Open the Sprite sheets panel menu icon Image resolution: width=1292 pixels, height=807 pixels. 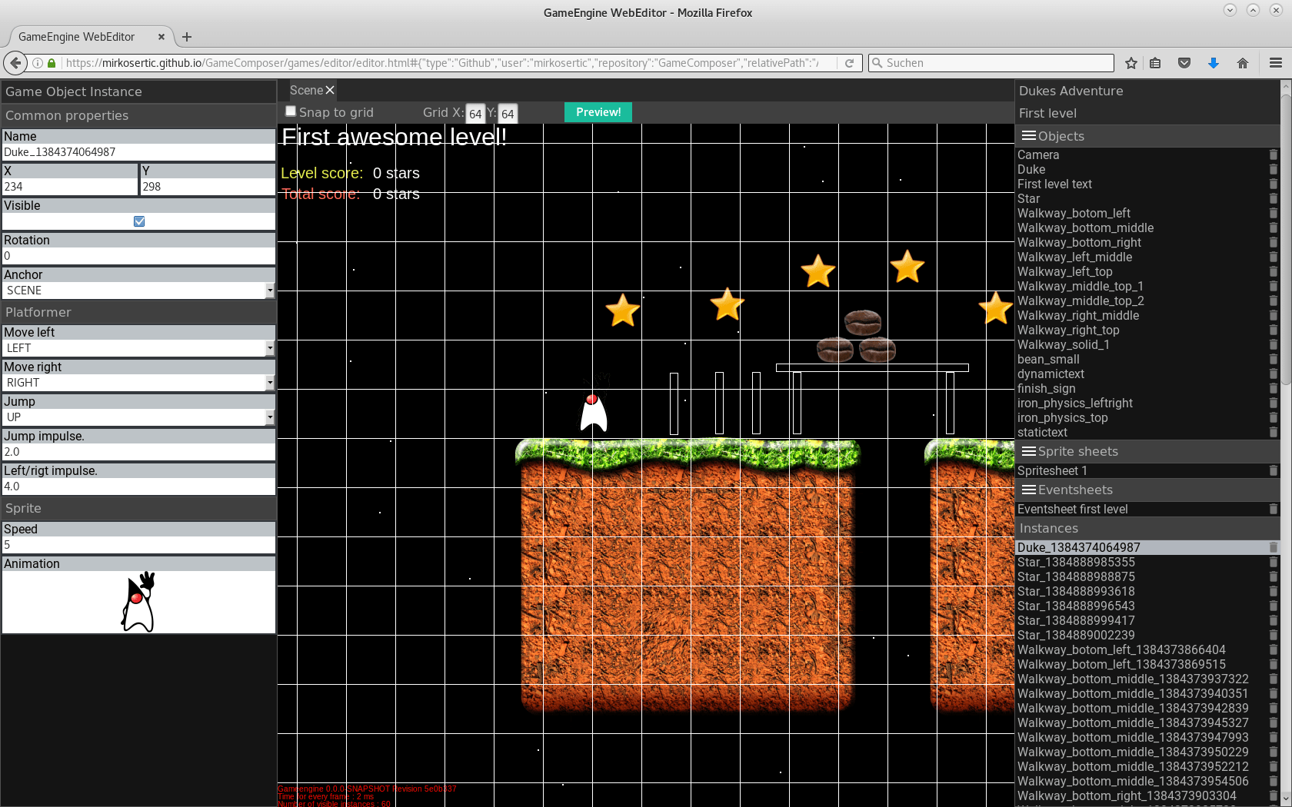[1028, 451]
